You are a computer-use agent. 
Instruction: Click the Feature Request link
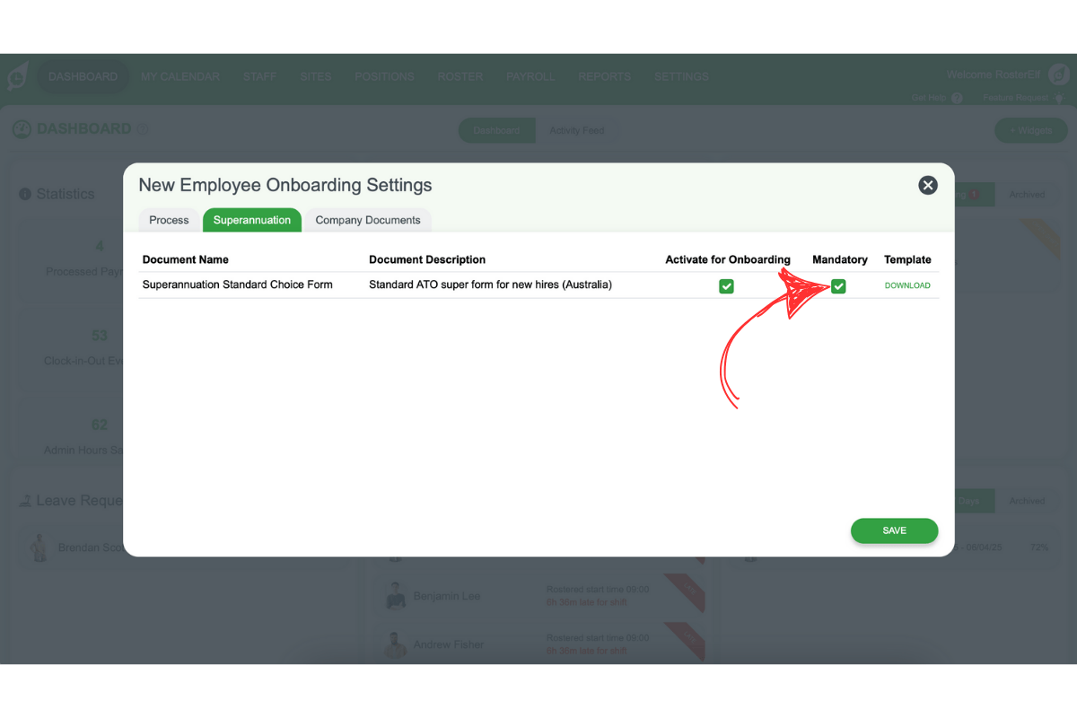(x=1014, y=98)
